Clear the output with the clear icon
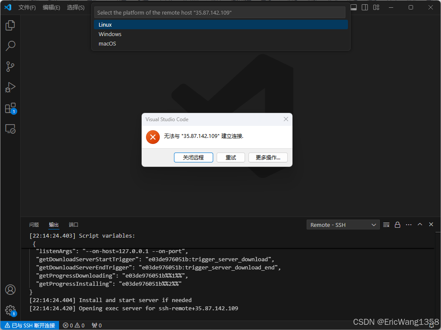The height and width of the screenshot is (330, 441). point(386,224)
